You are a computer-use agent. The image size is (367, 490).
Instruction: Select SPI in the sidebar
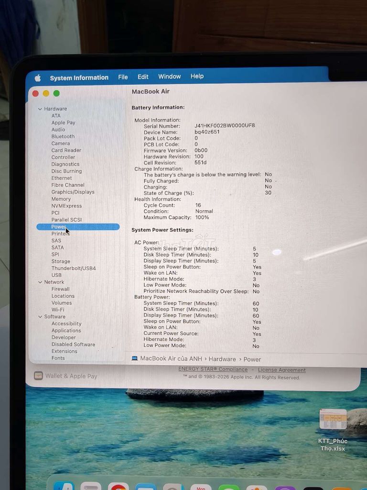coord(55,255)
